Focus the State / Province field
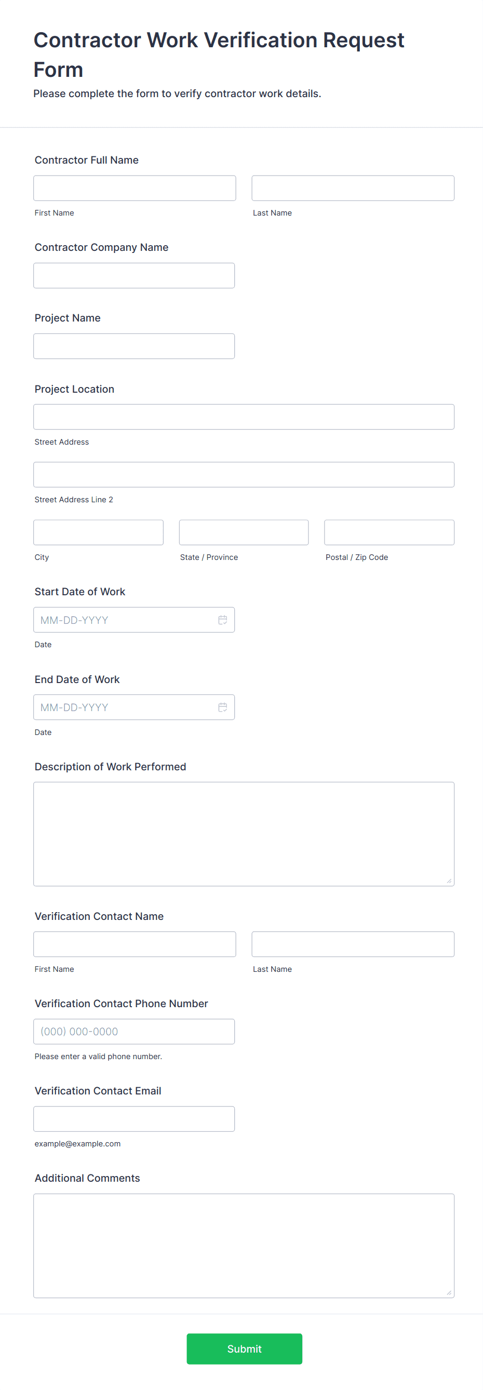Image resolution: width=483 pixels, height=1390 pixels. point(244,532)
